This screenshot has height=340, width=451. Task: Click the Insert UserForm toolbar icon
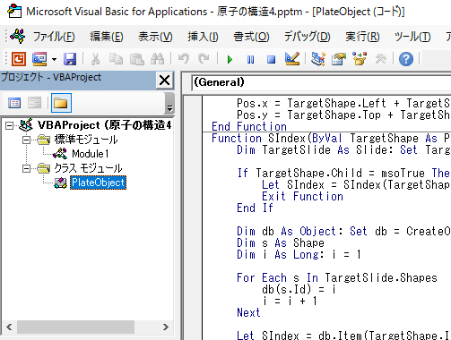[x=39, y=59]
